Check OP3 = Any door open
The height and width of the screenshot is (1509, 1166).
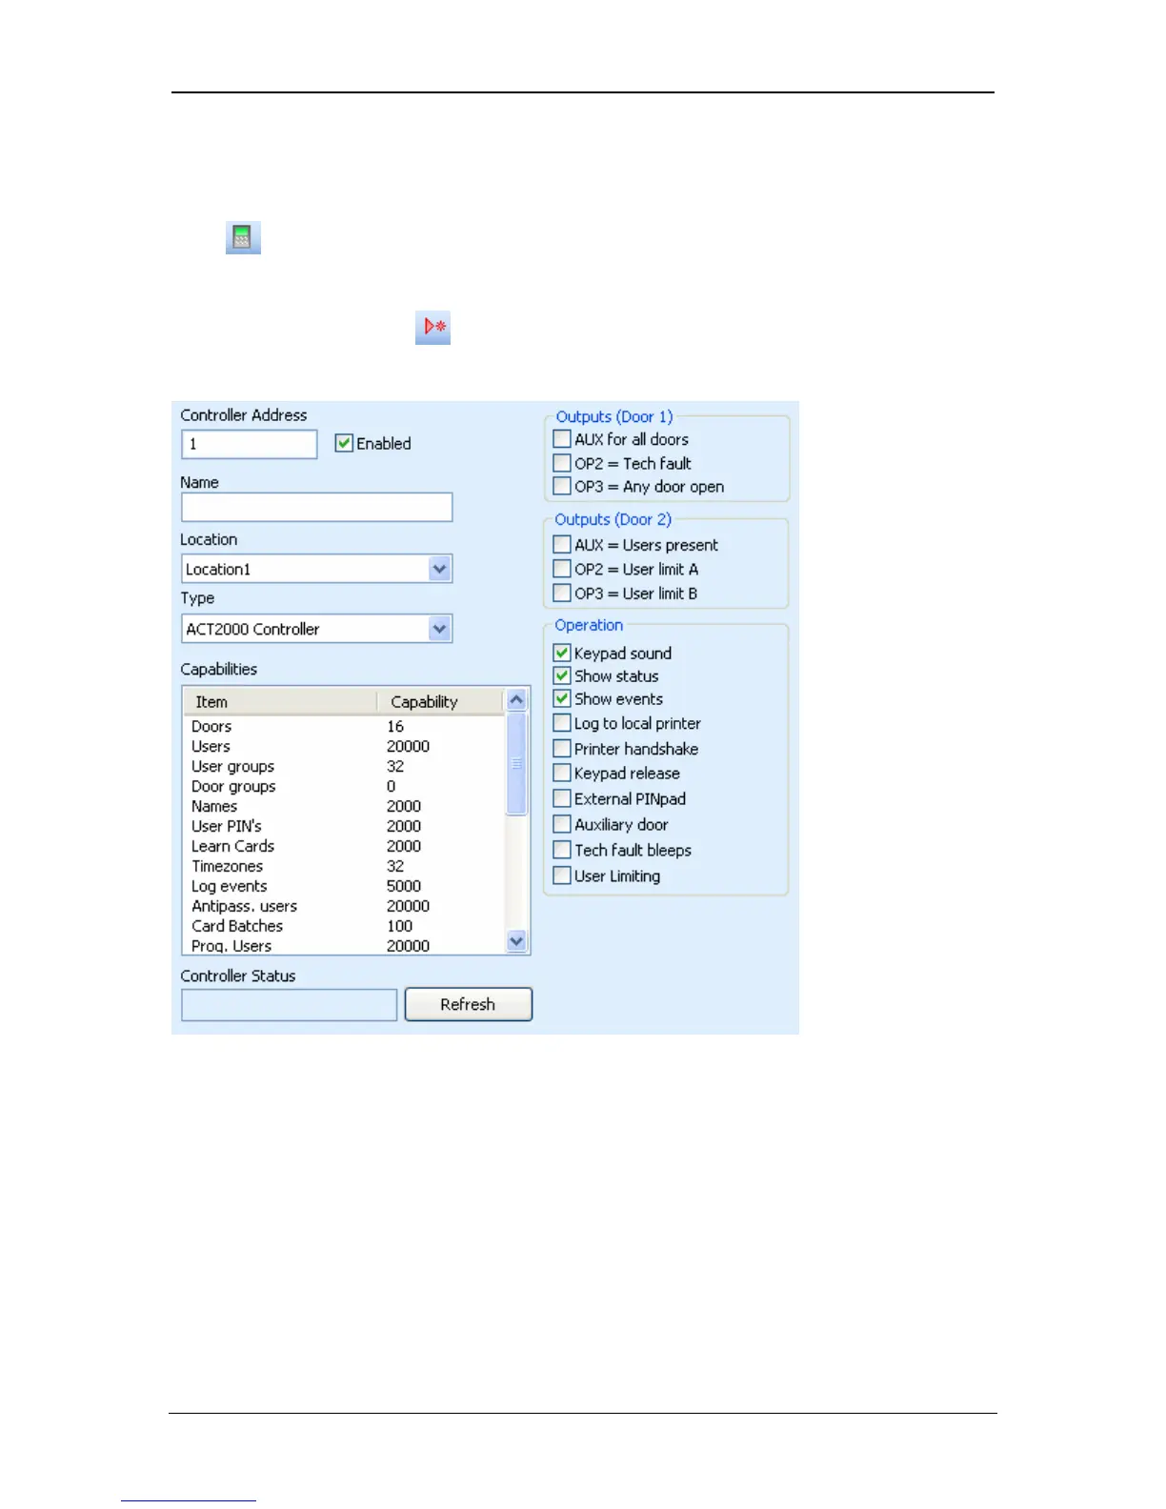click(x=562, y=486)
